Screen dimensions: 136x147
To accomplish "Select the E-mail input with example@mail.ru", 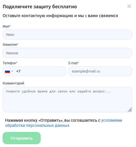I will click(100, 71).
